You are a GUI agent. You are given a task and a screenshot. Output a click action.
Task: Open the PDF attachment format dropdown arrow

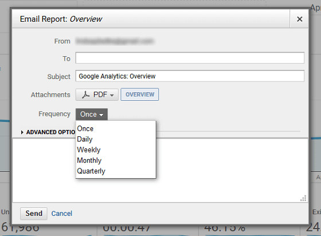[x=112, y=95]
